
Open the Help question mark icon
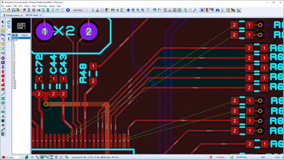[x=68, y=10]
